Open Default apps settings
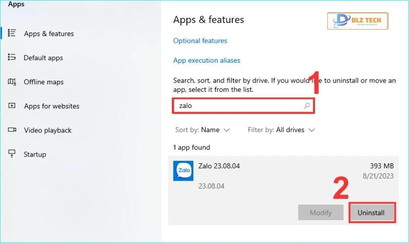Image resolution: width=409 pixels, height=243 pixels. pyautogui.click(x=43, y=57)
